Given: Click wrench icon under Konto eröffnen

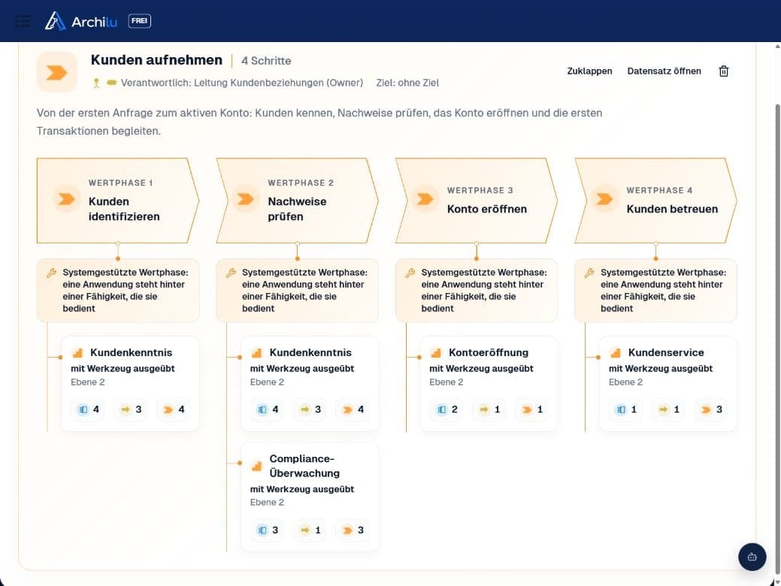Looking at the screenshot, I should (x=410, y=273).
